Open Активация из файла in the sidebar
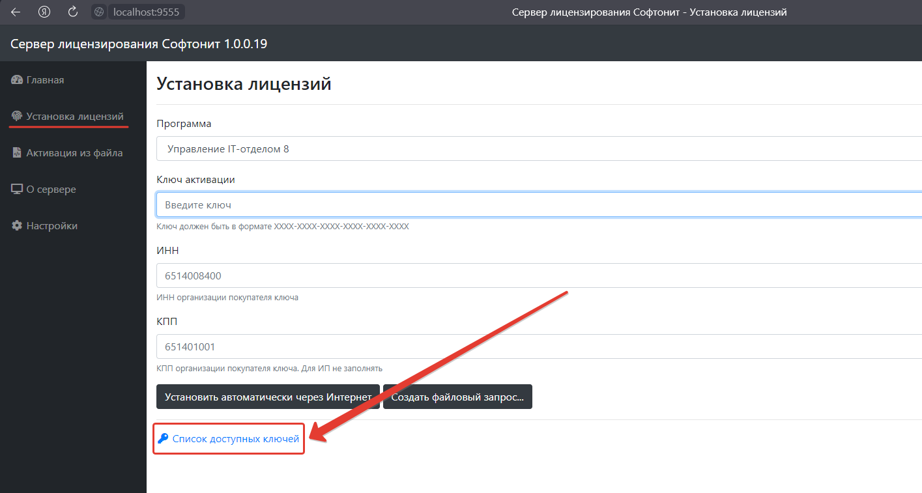922x493 pixels. (74, 153)
